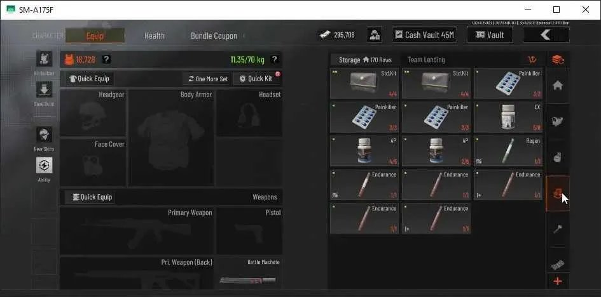Select the Primary Weapon slot
601x297 pixels.
137,231
